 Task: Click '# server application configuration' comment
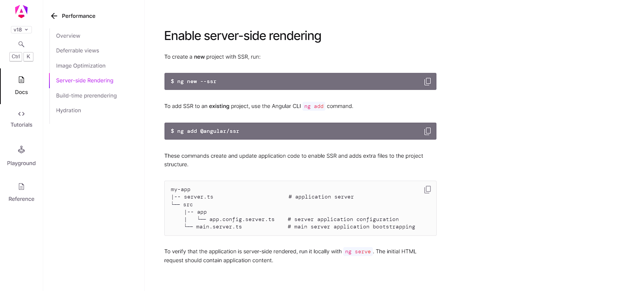click(x=343, y=220)
